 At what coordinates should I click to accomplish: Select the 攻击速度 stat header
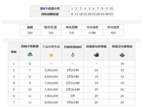[x=92, y=27]
